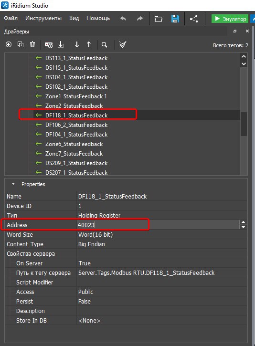Open the Инструменты menu
Viewport: 255px width, 346px height.
[43, 18]
